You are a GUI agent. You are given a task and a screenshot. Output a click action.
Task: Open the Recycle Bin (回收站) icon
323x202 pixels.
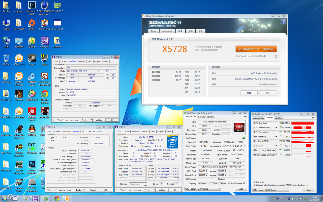[6, 60]
